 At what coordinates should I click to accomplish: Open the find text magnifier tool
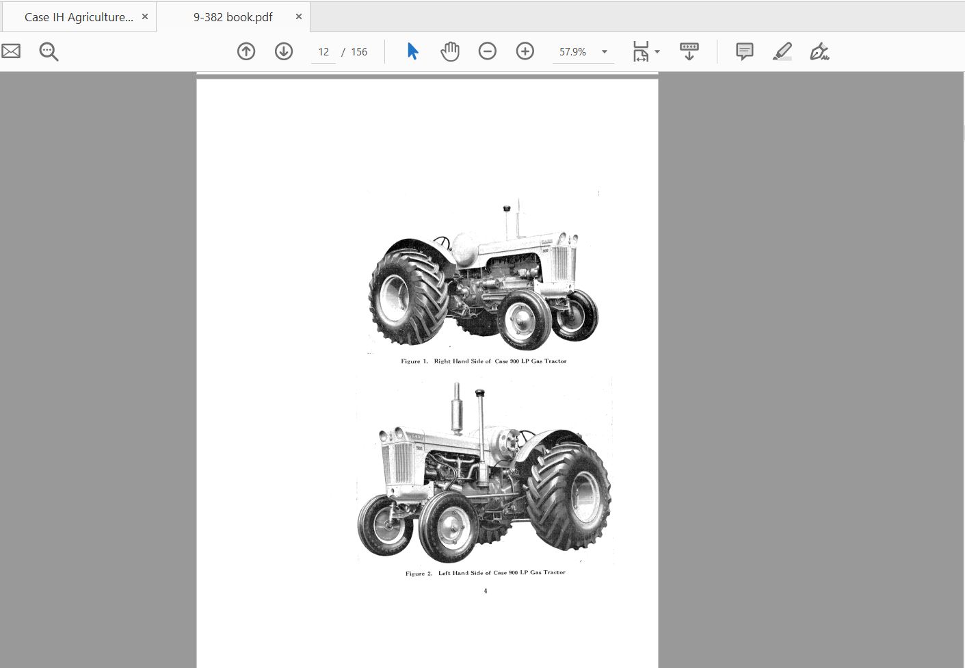click(49, 51)
